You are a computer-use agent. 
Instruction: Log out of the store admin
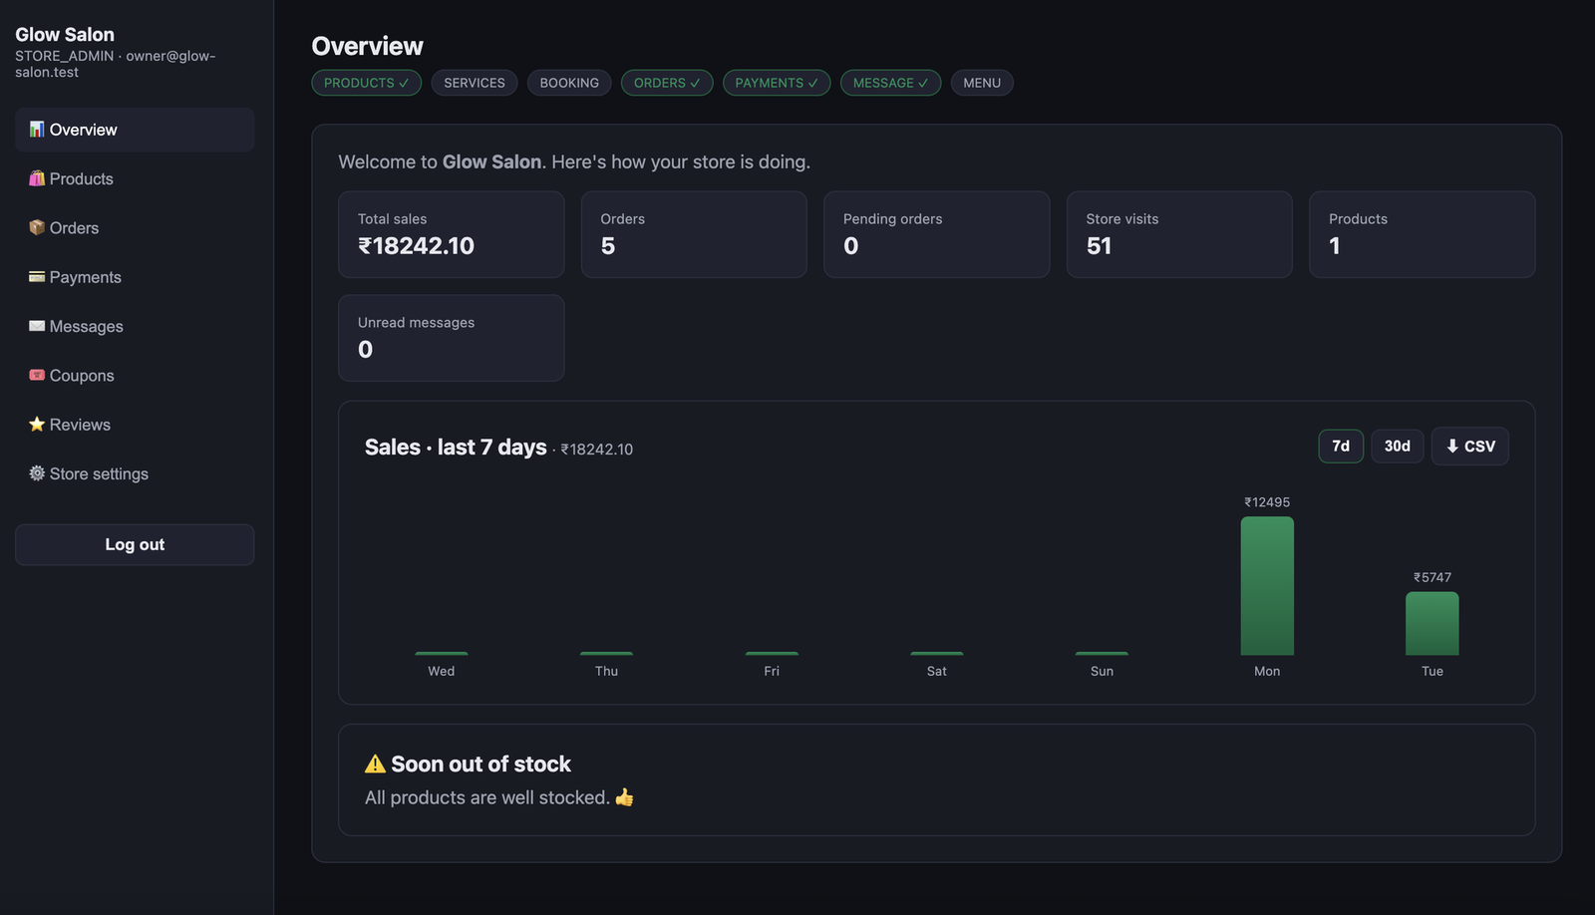coord(135,544)
